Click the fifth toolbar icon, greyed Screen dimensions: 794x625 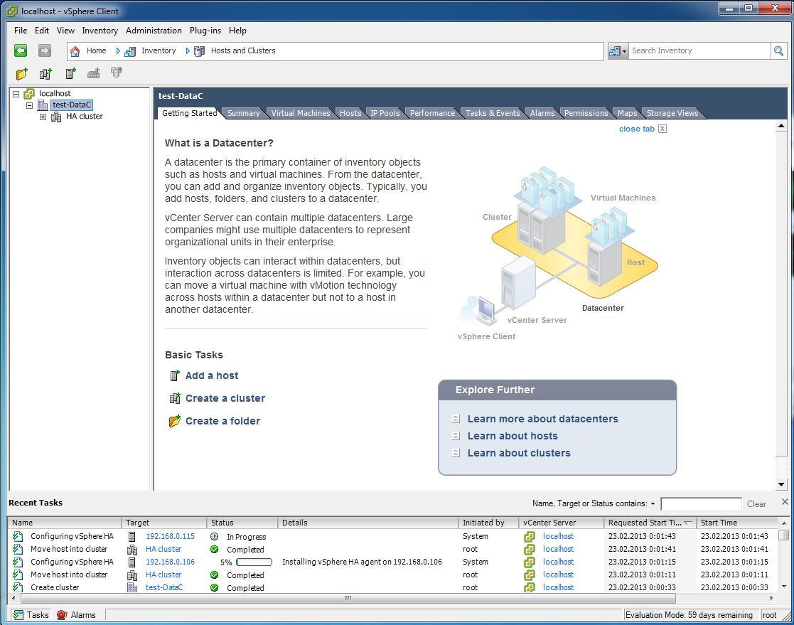tap(117, 73)
